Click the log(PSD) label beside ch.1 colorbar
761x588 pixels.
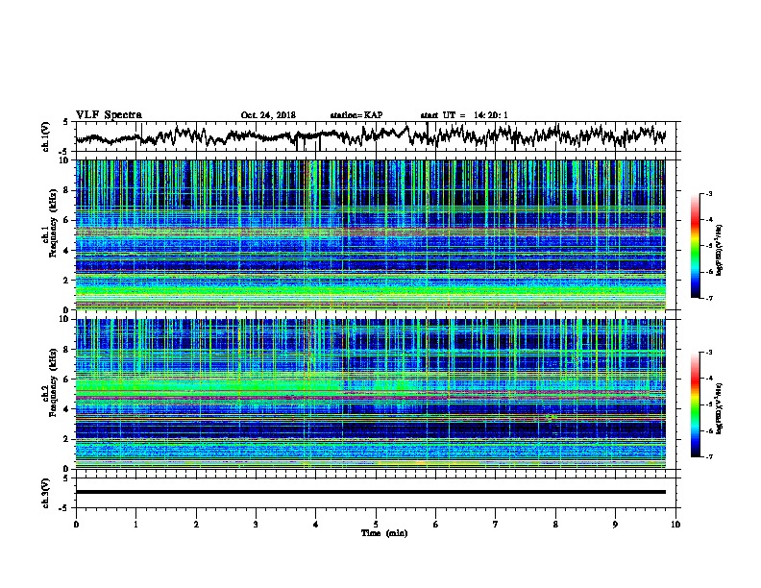719,250
